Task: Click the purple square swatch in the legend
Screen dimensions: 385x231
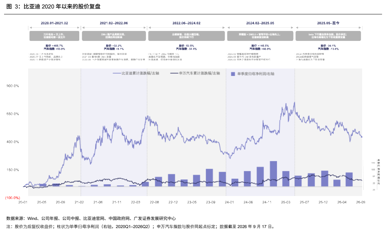Action: coord(233,74)
